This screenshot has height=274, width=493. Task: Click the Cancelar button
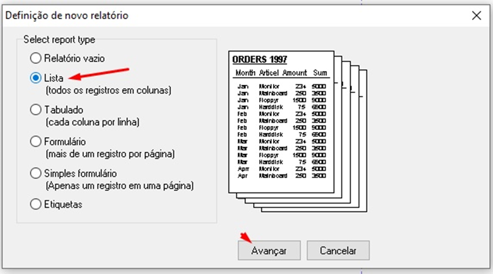[338, 250]
